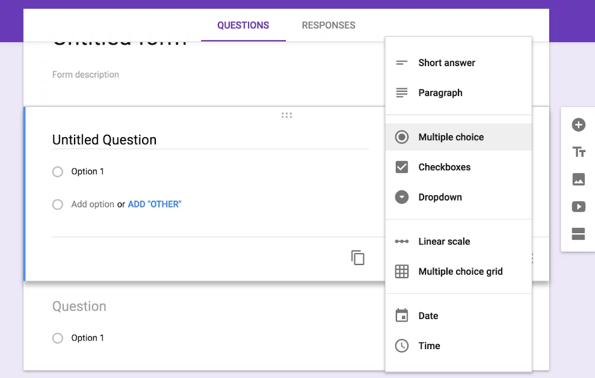Pick the Linear scale option
595x378 pixels.
pyautogui.click(x=443, y=241)
